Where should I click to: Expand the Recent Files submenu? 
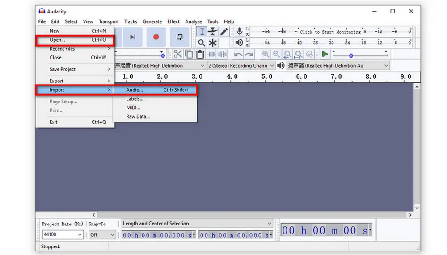click(x=75, y=49)
